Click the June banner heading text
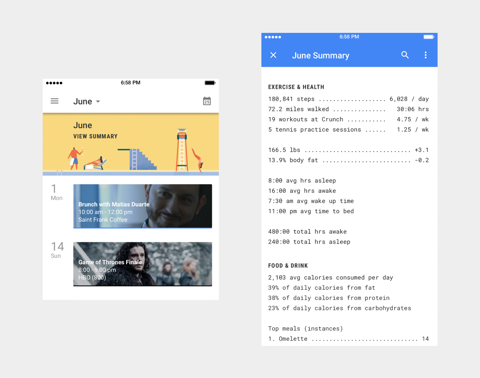The height and width of the screenshot is (378, 480). [82, 125]
